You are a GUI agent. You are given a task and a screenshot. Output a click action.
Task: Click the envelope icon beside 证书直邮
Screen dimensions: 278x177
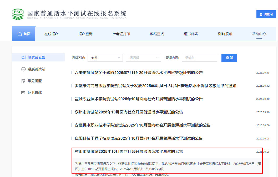coord(23,93)
